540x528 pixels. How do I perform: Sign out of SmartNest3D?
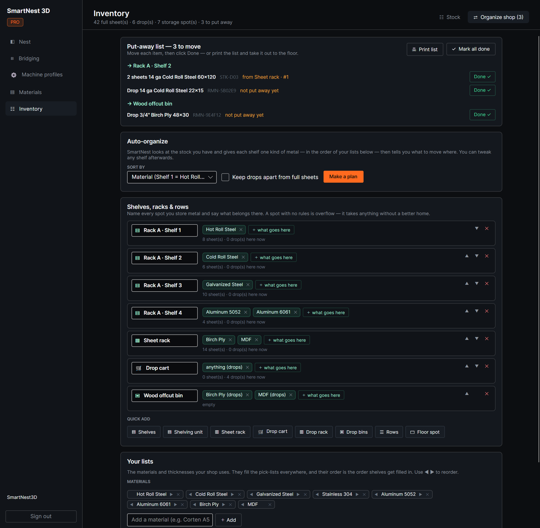(41, 516)
